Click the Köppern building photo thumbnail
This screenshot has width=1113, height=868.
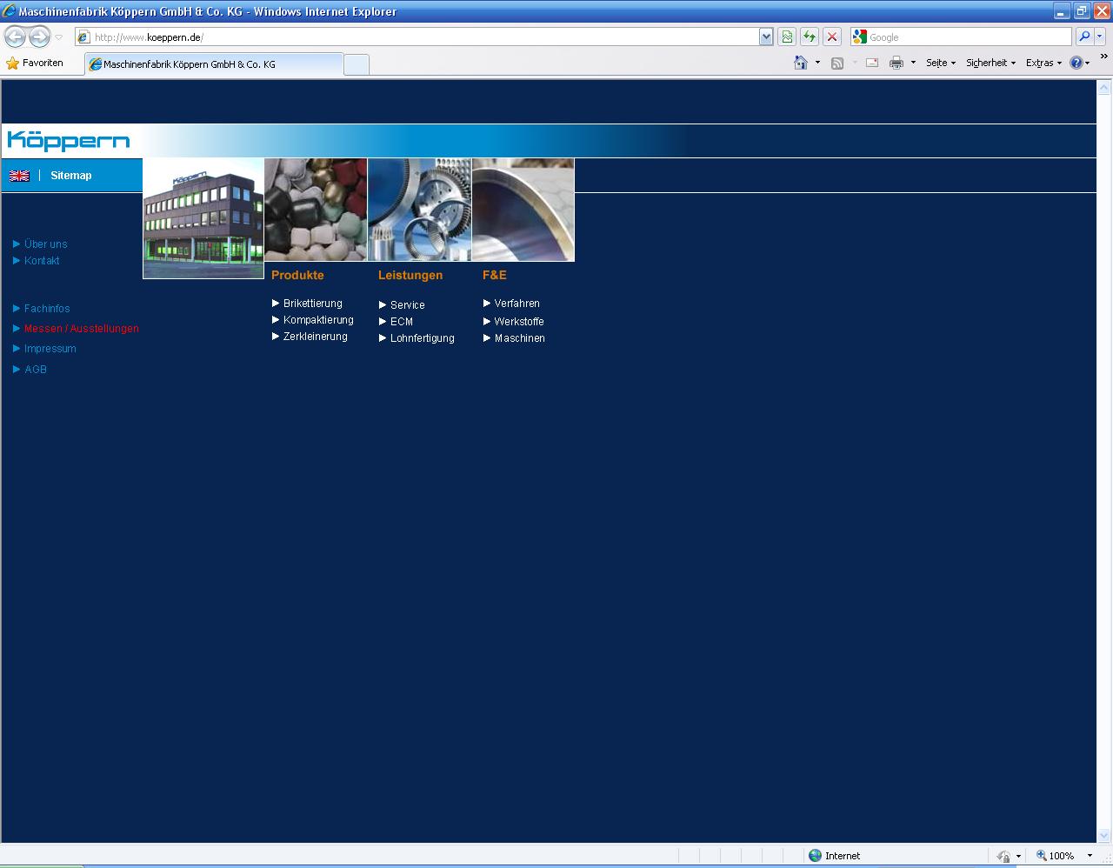(x=203, y=218)
